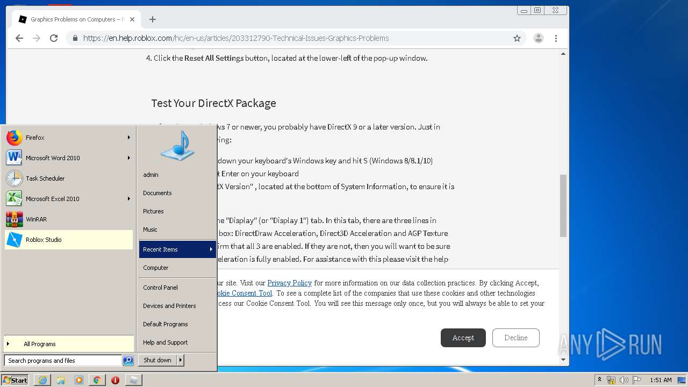
Task: Click Opera icon in taskbar
Action: tap(115, 380)
